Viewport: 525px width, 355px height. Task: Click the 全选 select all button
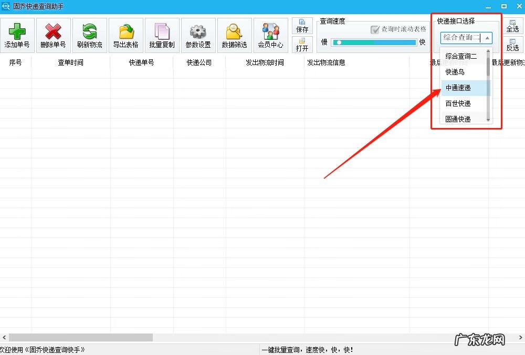[x=512, y=26]
